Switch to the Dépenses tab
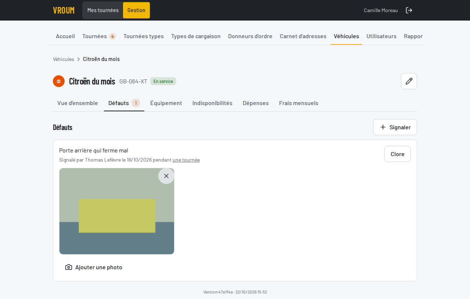The image size is (470, 299). 256,103
